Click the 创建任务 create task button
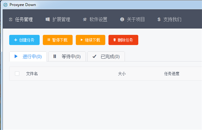The width and height of the screenshot is (202, 130). click(24, 40)
